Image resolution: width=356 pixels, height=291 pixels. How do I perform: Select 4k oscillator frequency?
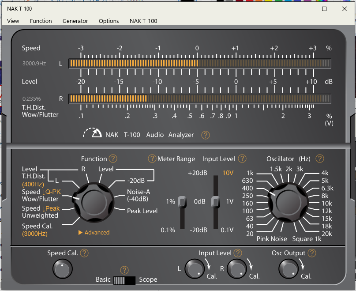[x=325, y=173]
